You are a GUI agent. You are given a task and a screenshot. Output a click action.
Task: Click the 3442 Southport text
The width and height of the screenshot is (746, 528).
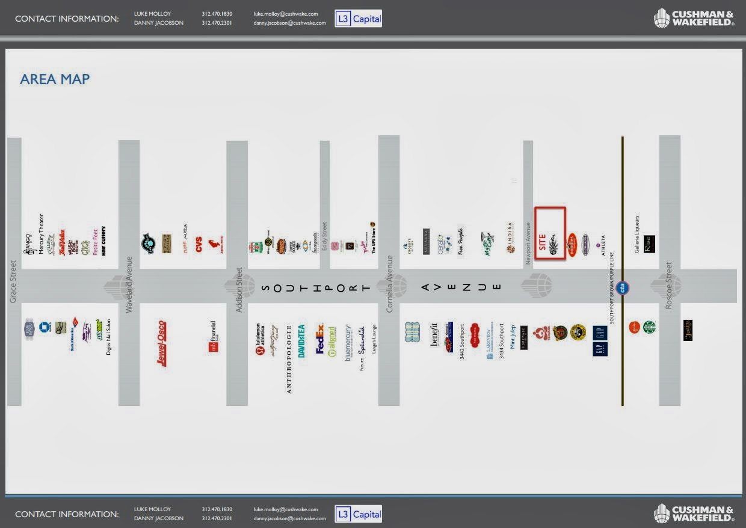click(x=462, y=342)
